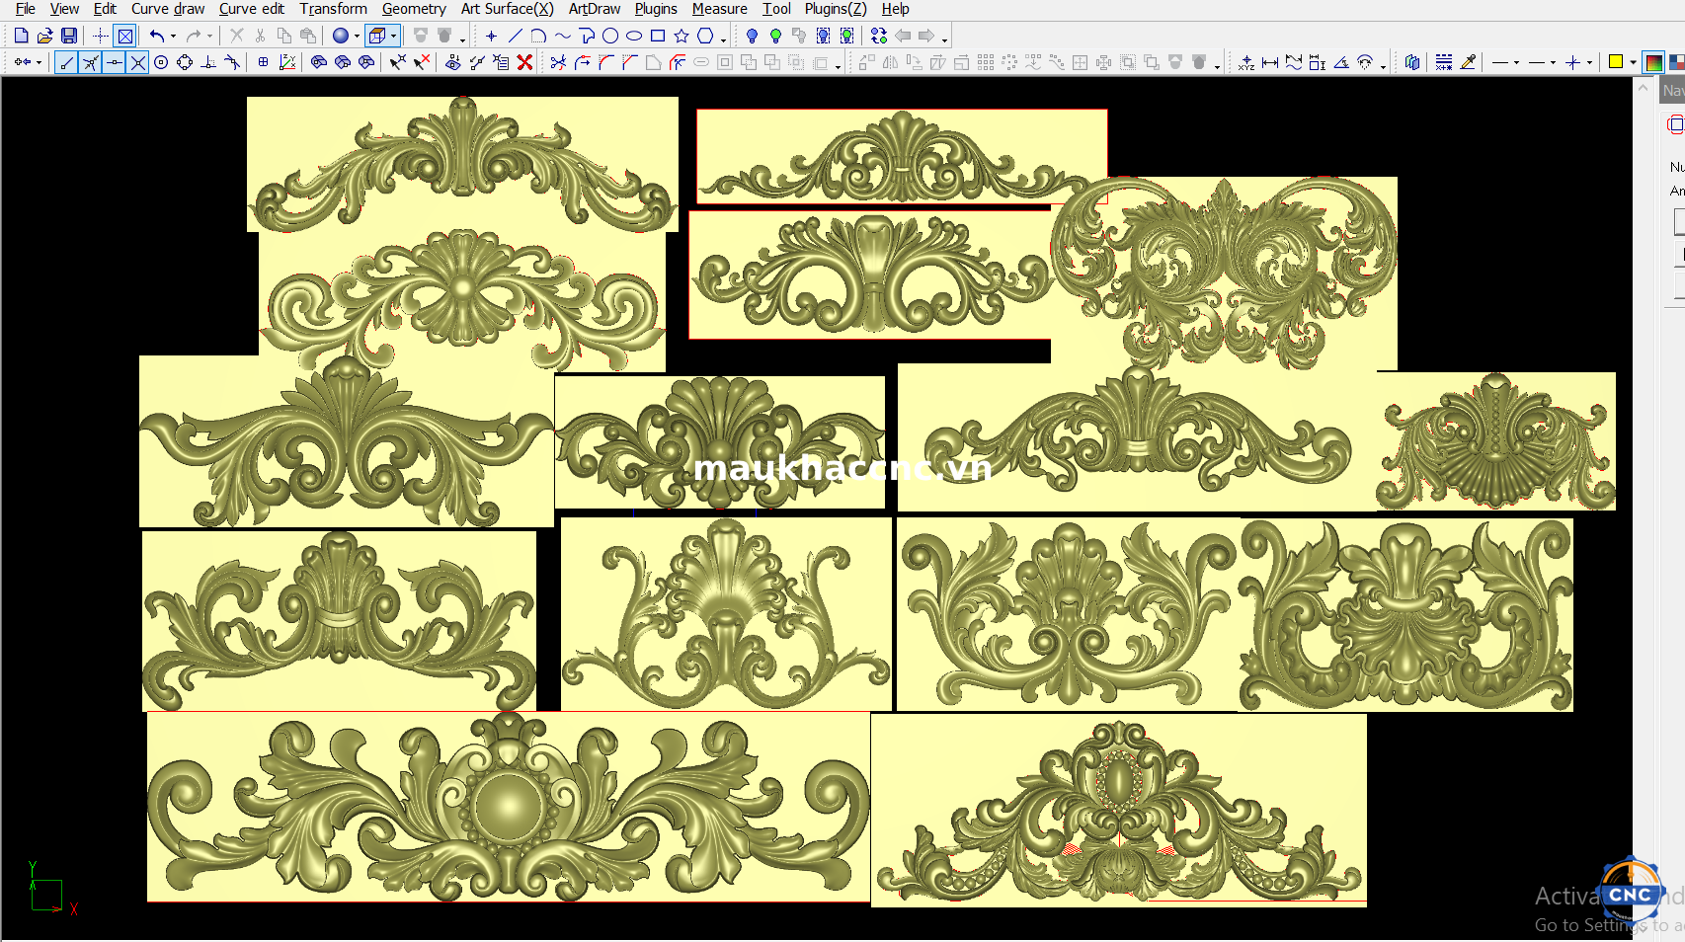Select the Circle drawing tool
This screenshot has width=1685, height=942.
tap(610, 36)
